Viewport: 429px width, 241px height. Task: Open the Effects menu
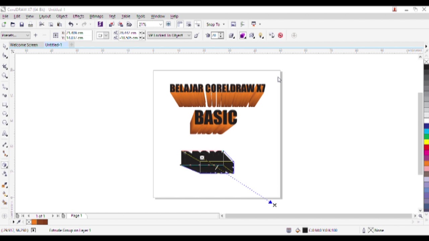pyautogui.click(x=78, y=16)
